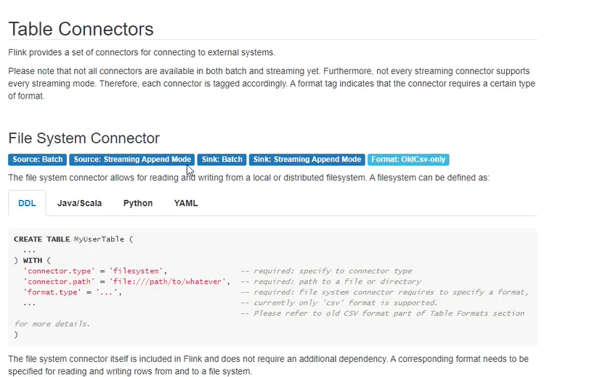Click the CREATE TABLE MyUserTable code line
600x377 pixels.
(x=74, y=239)
